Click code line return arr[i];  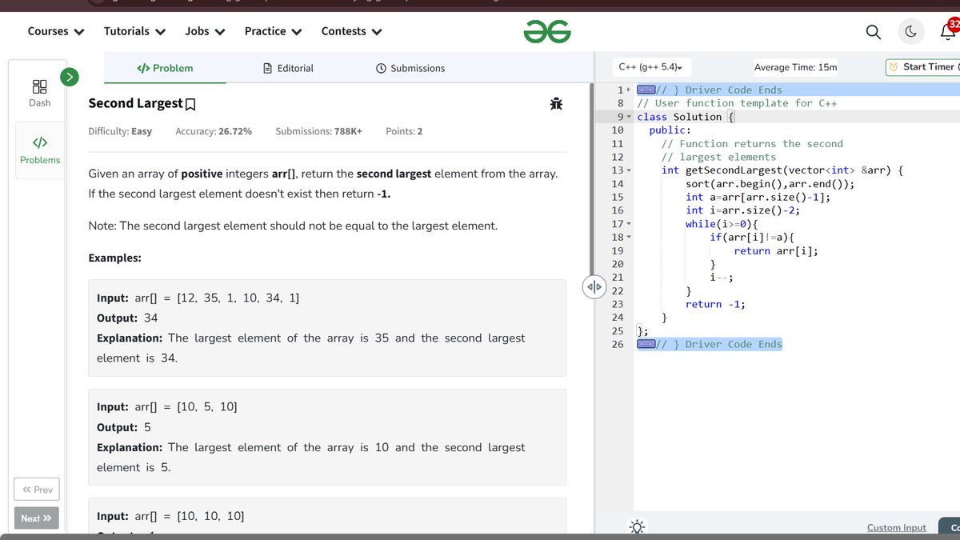coord(776,251)
